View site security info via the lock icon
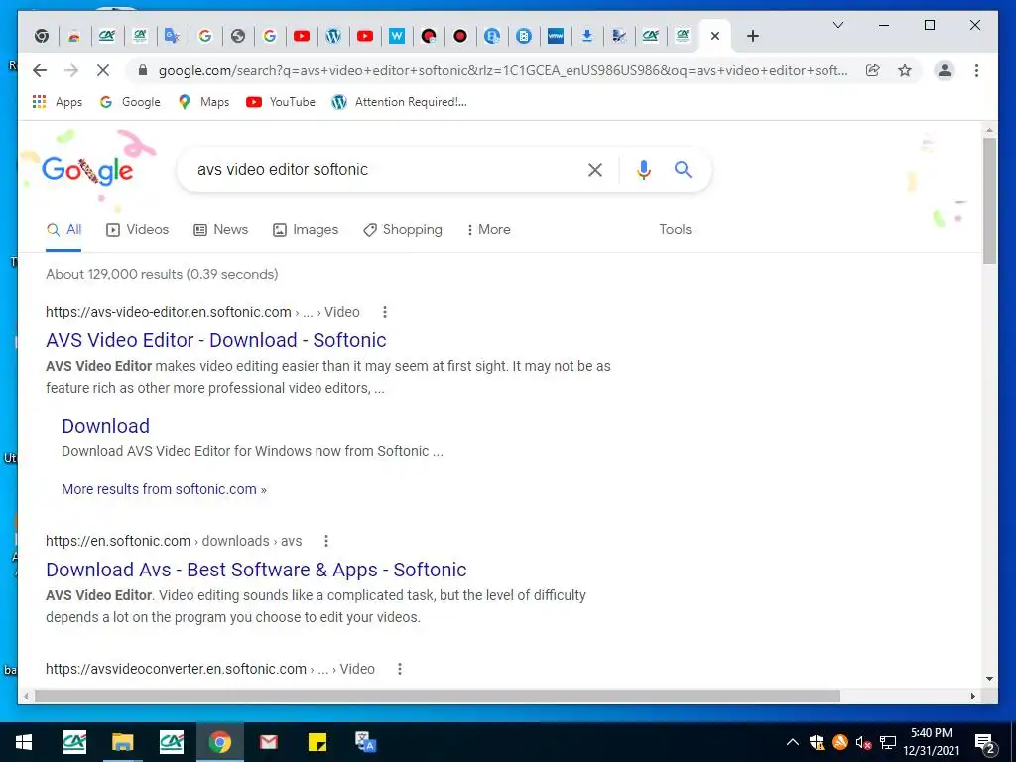1016x762 pixels. point(143,70)
